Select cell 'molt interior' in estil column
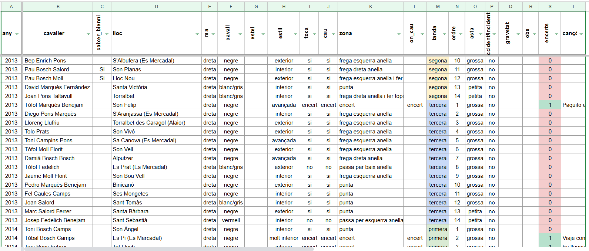589x251 pixels. point(284,238)
